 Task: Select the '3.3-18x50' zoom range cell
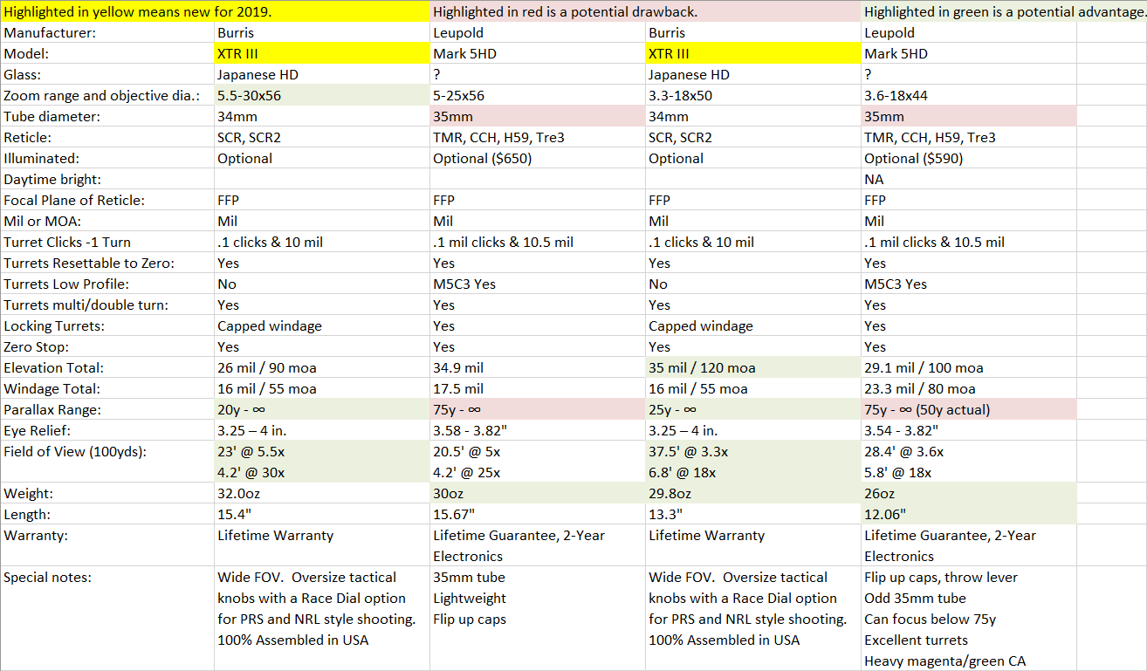(753, 95)
